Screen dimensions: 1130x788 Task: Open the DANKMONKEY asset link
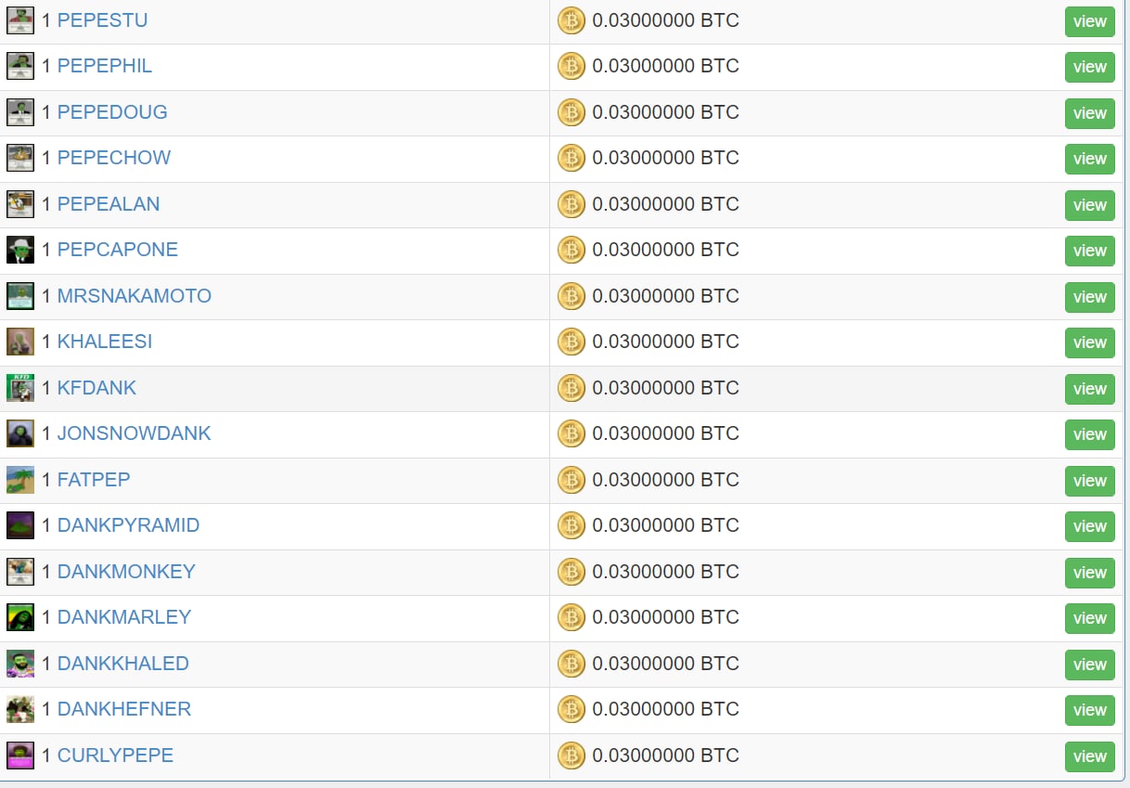click(x=126, y=572)
